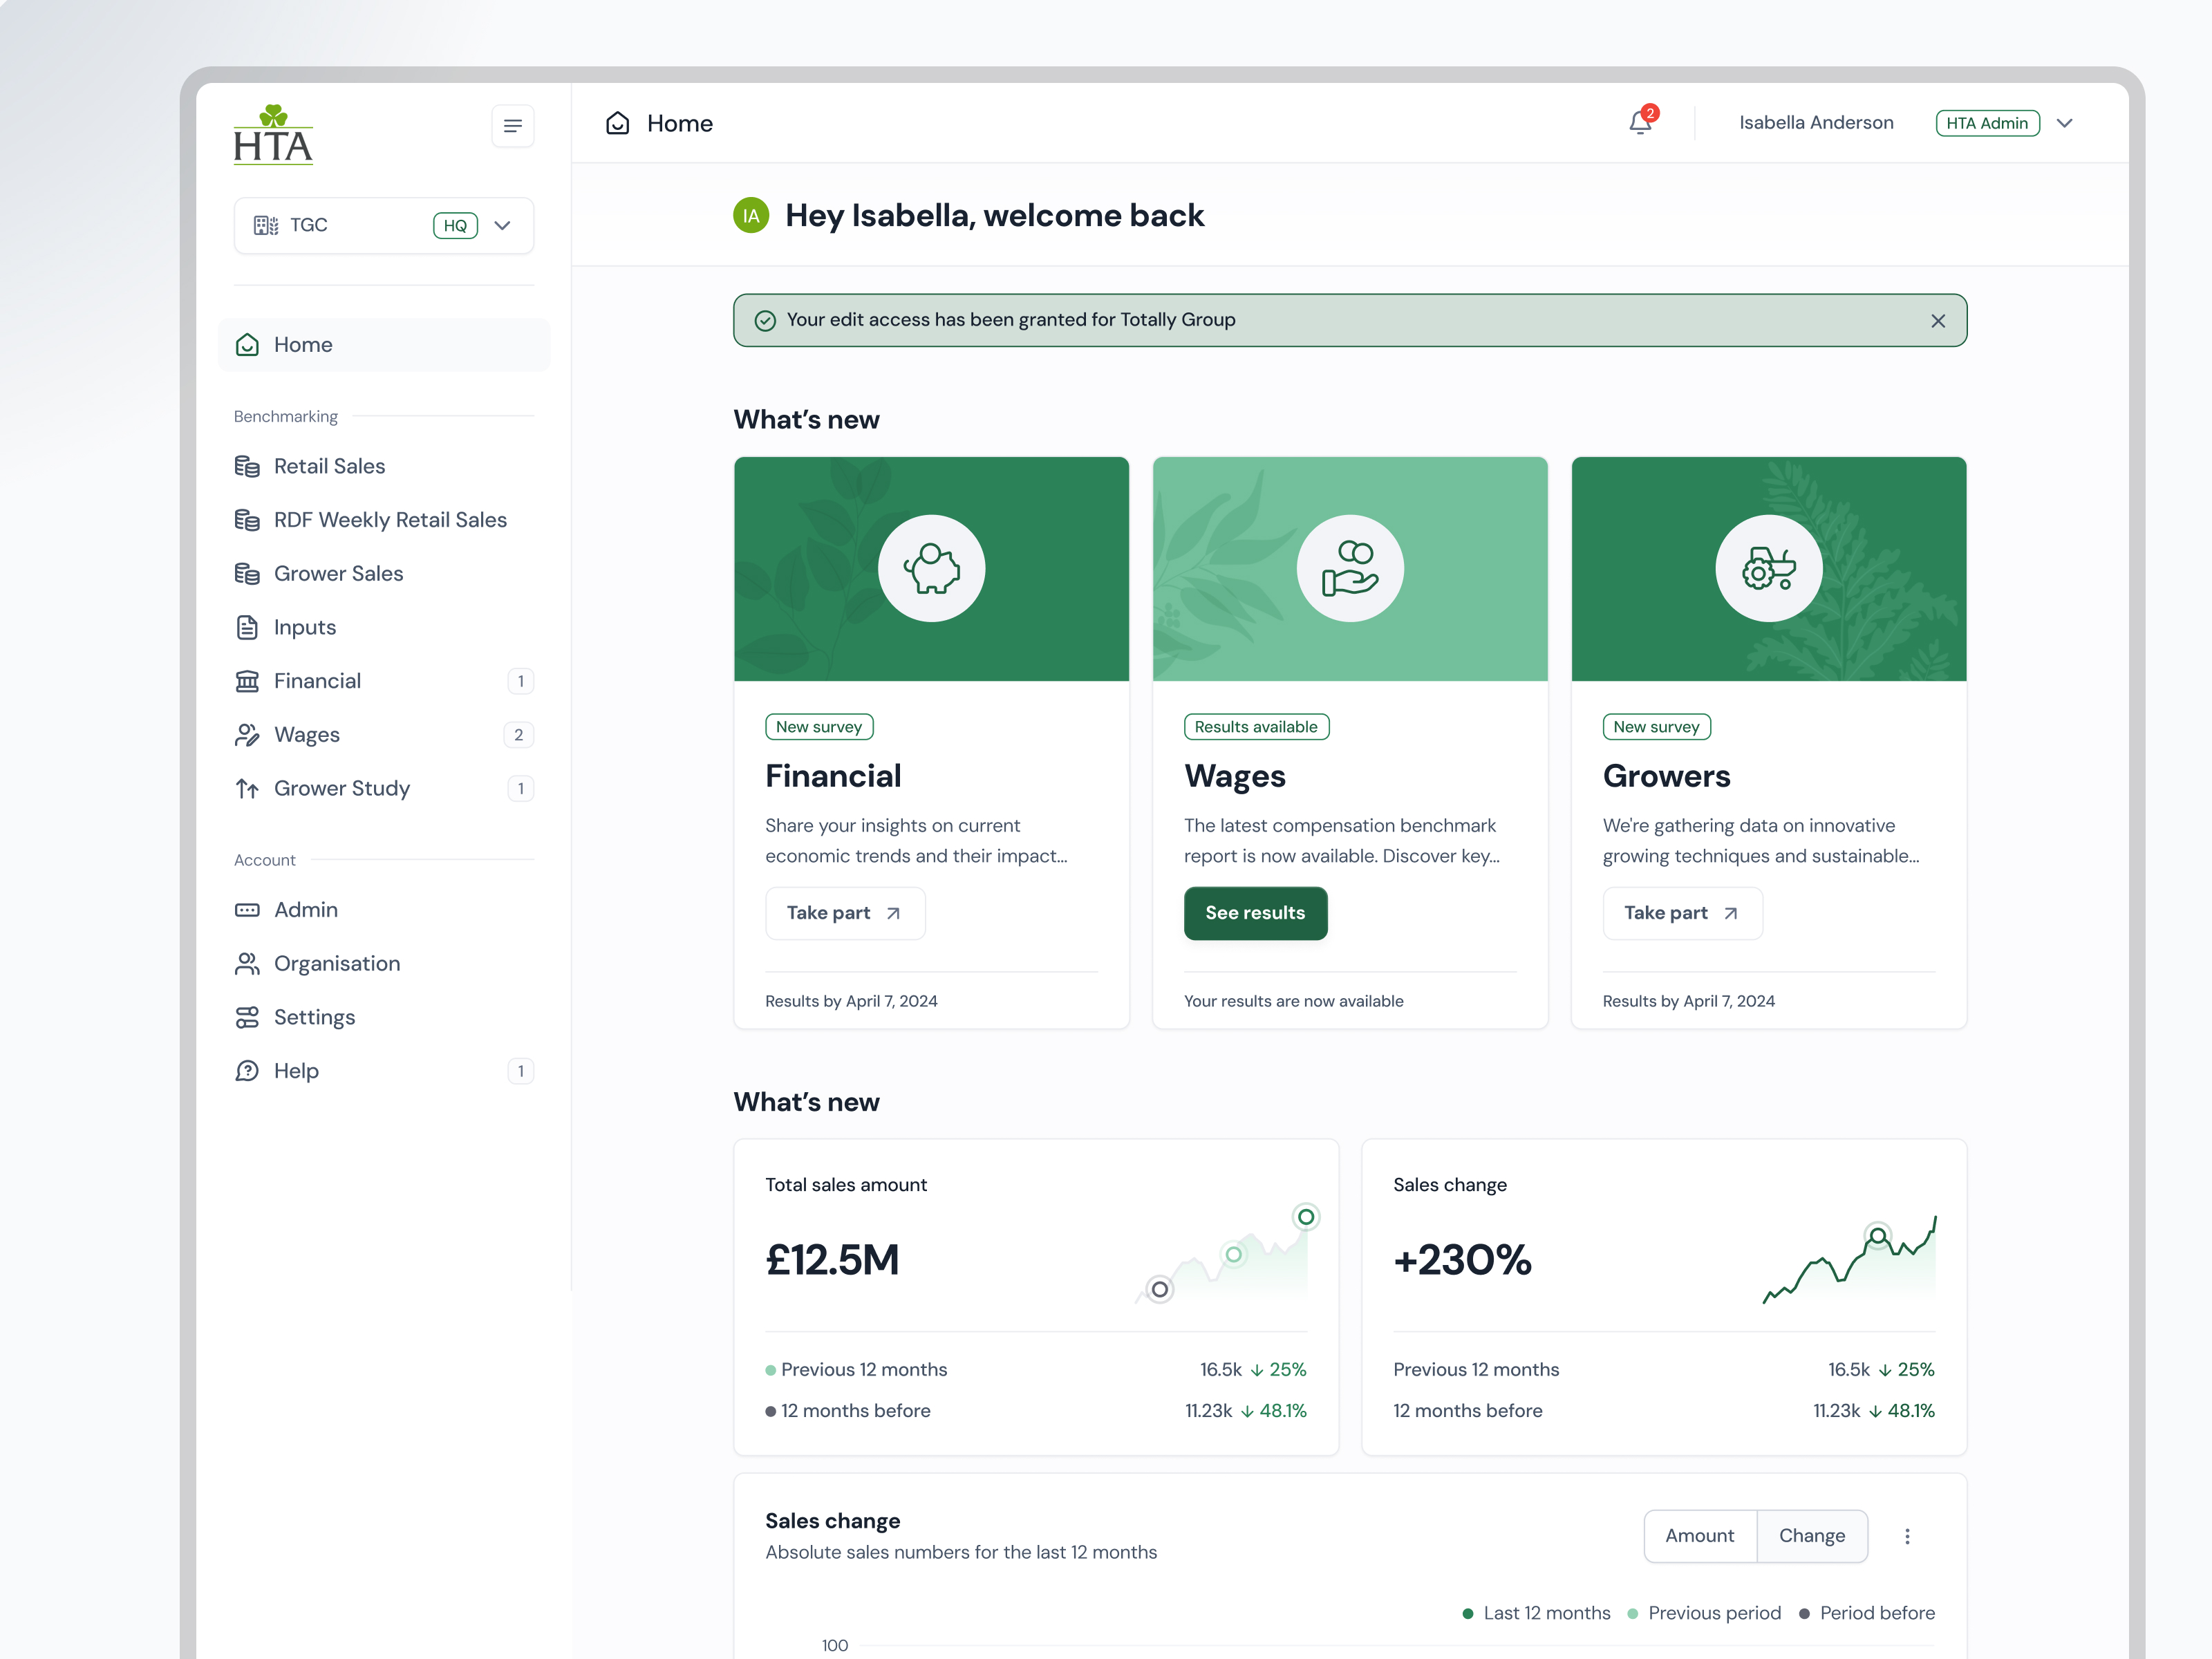The height and width of the screenshot is (1659, 2212).
Task: Click the top data point on sales sparkline
Action: pos(1305,1217)
